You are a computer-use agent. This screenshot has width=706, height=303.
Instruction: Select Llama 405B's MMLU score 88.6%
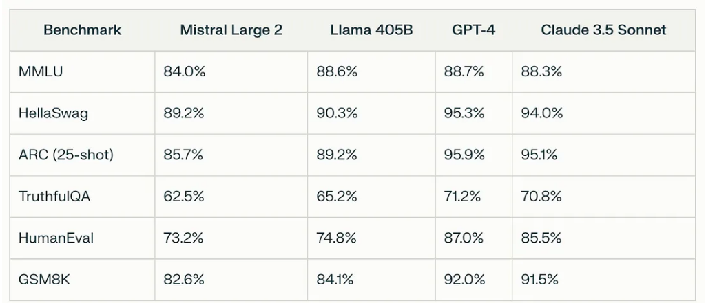click(337, 71)
